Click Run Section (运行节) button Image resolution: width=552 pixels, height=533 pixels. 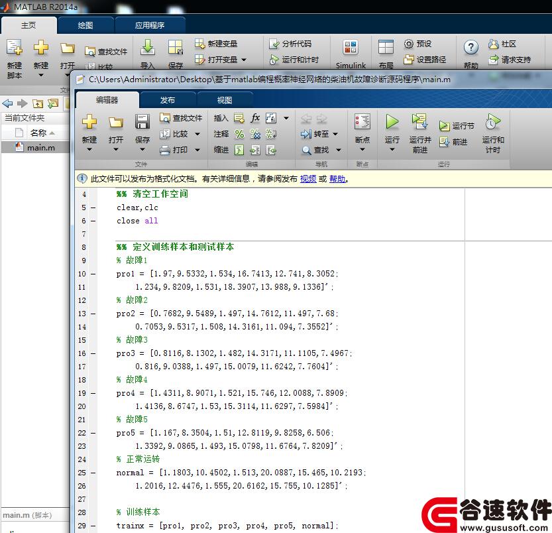457,126
